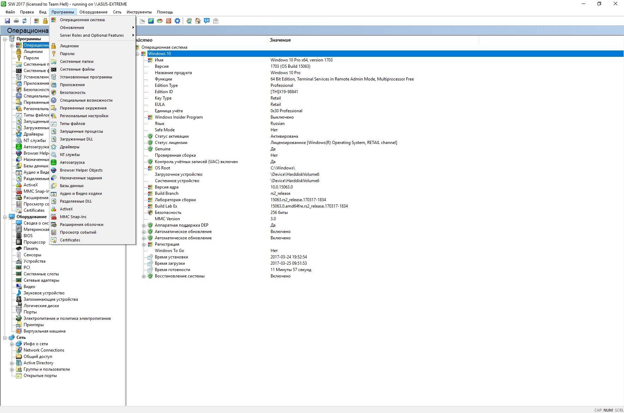Click the blue gear options toolbar icon
Image resolution: width=624 pixels, height=413 pixels.
[x=177, y=21]
